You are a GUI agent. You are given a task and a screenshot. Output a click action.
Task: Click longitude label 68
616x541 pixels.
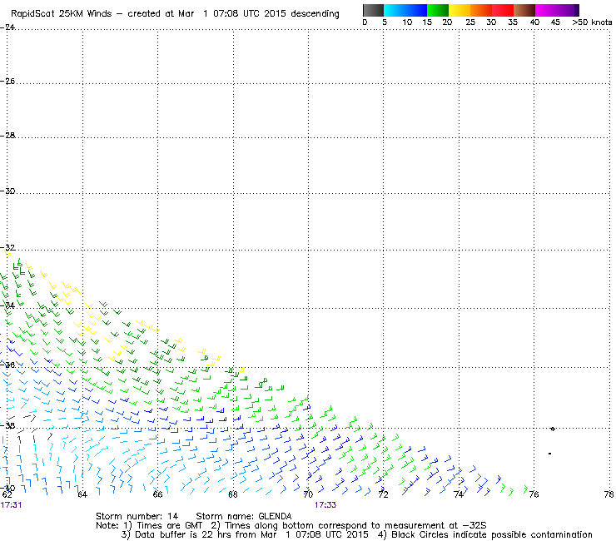pos(233,494)
